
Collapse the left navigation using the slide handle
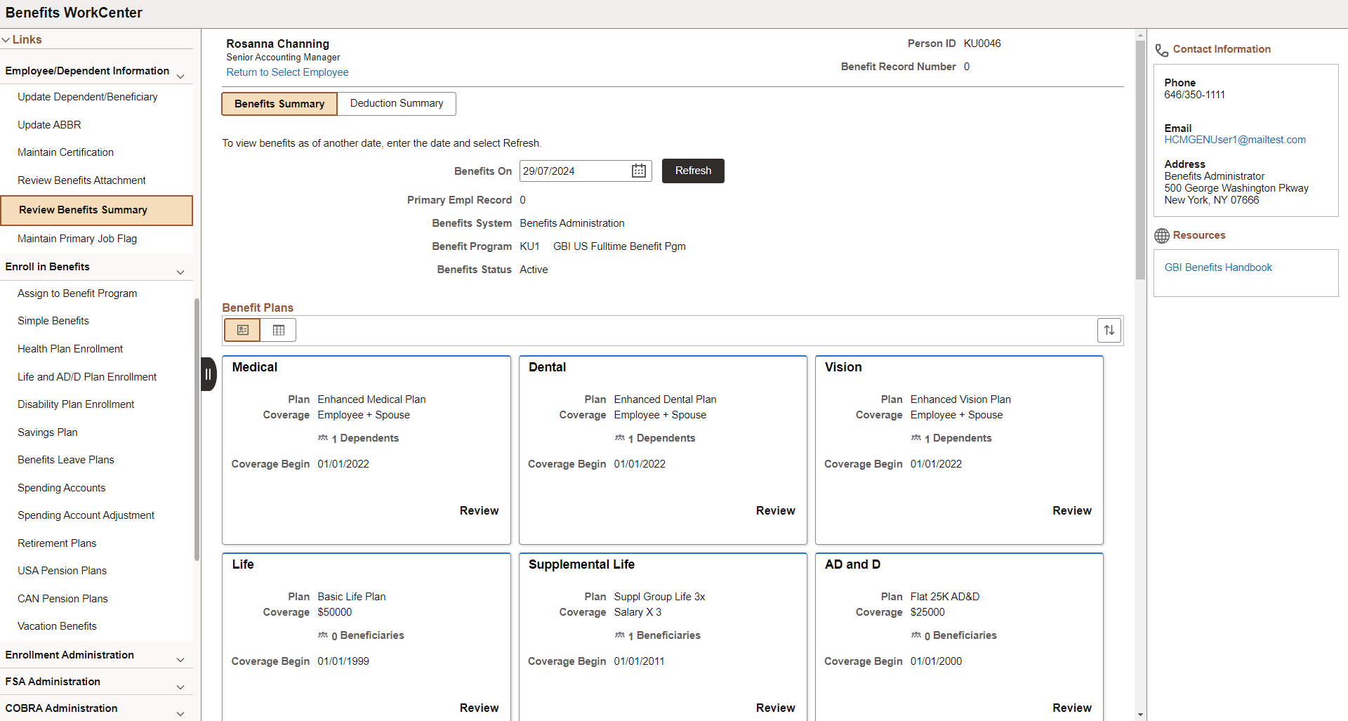pyautogui.click(x=208, y=373)
